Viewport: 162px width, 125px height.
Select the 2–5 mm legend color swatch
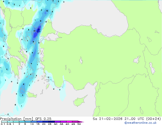click(22, 122)
